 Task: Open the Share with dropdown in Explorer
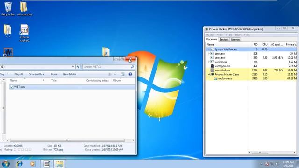tap(36, 74)
